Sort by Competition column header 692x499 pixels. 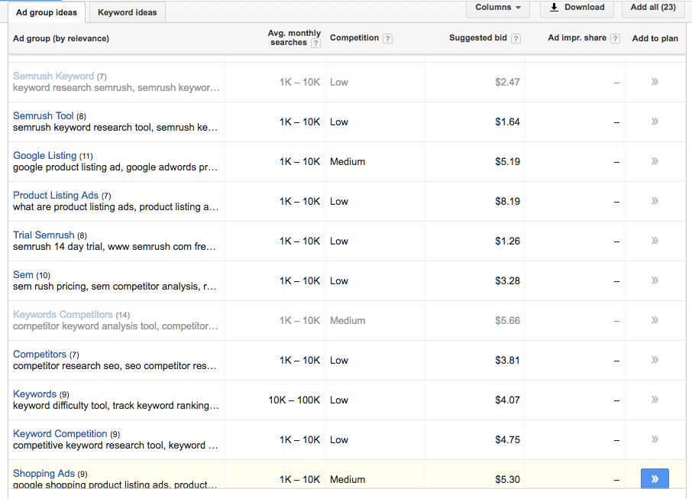click(354, 38)
